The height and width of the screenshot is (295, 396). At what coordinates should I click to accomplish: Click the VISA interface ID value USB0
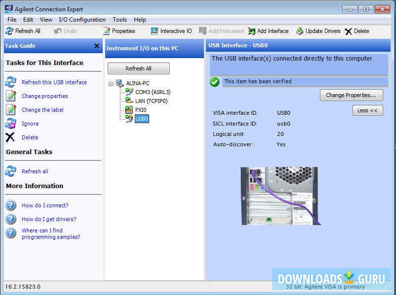coord(283,113)
